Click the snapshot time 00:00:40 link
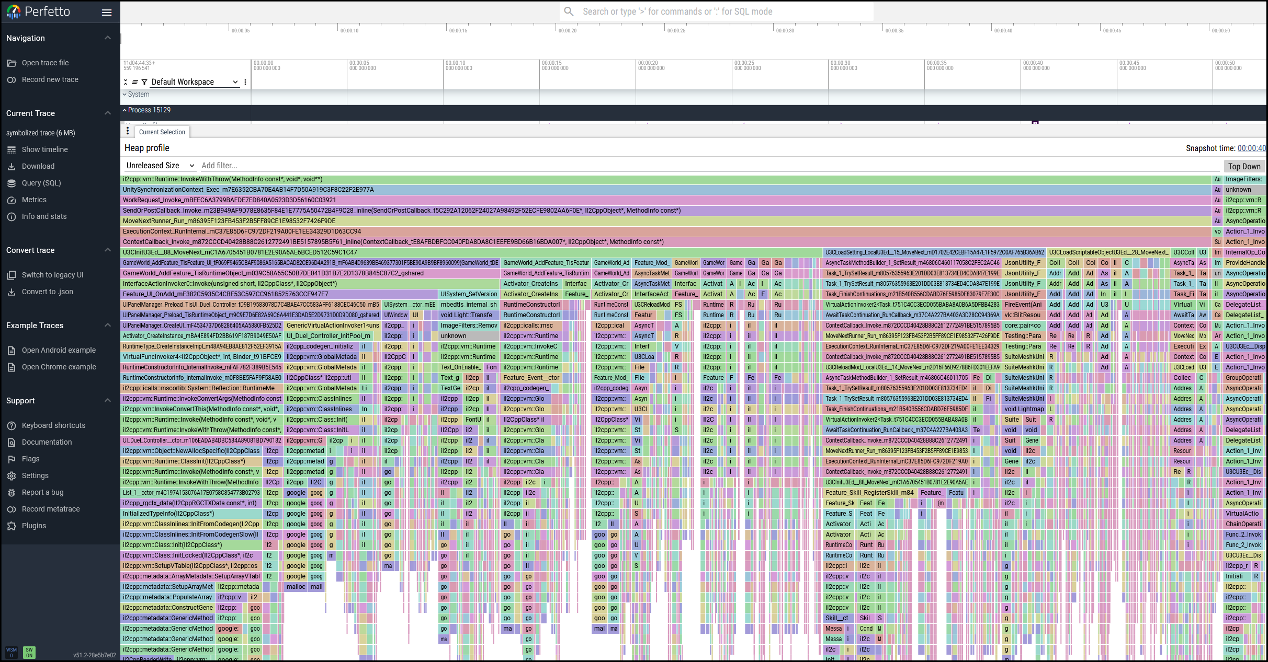 pyautogui.click(x=1251, y=148)
